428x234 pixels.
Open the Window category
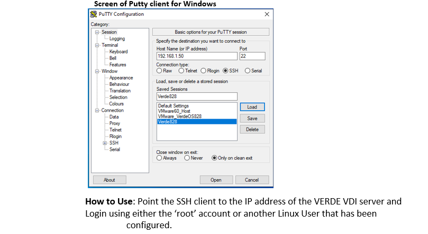tap(110, 71)
